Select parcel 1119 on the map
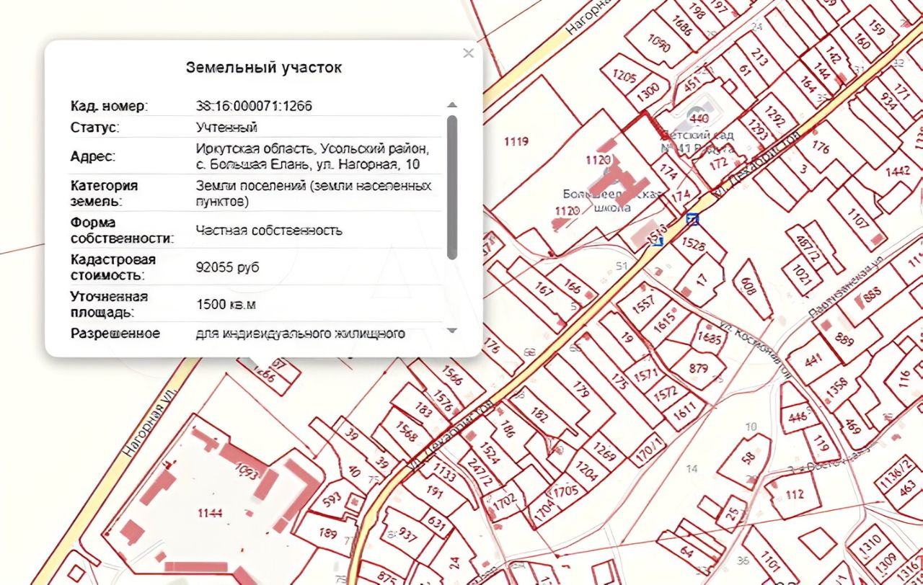The width and height of the screenshot is (923, 585). pyautogui.click(x=516, y=141)
